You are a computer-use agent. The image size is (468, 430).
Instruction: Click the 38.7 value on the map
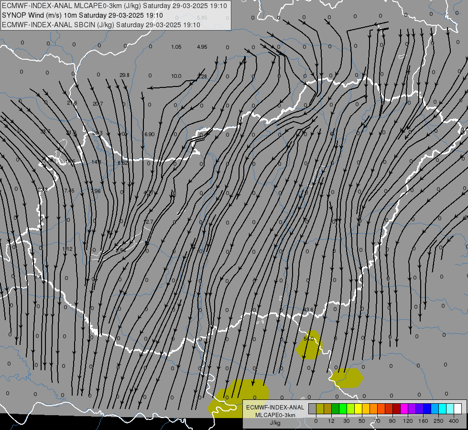pos(45,131)
